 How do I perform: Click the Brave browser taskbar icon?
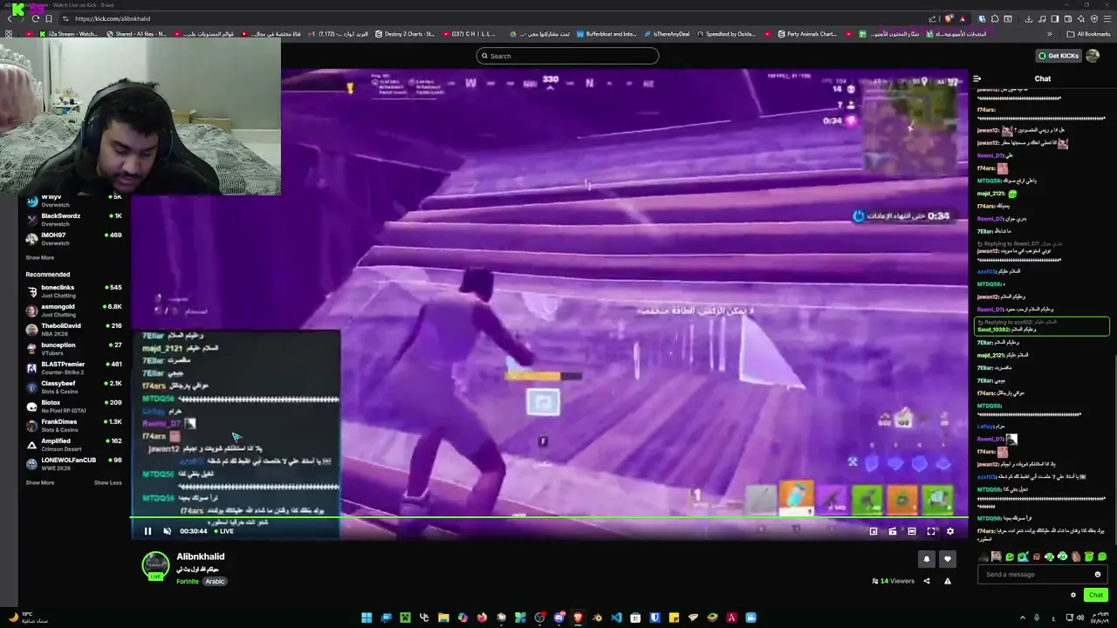tap(578, 618)
